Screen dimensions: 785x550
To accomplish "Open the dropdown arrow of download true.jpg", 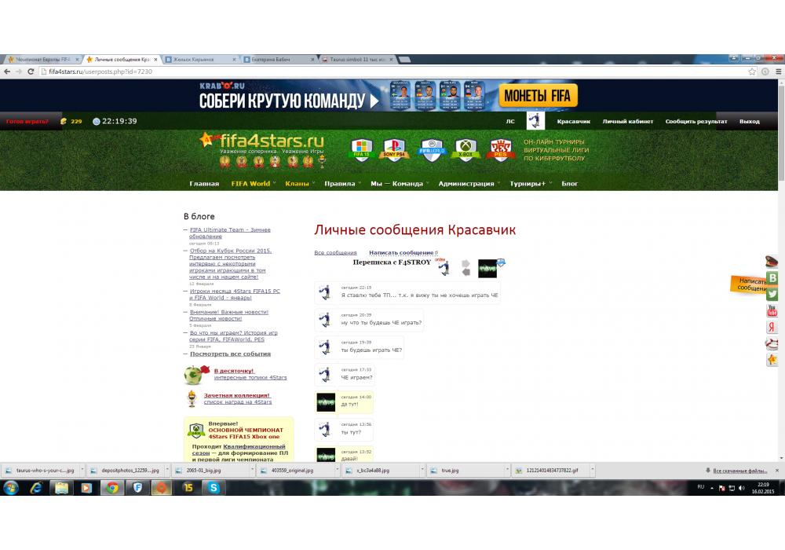I will 507,470.
